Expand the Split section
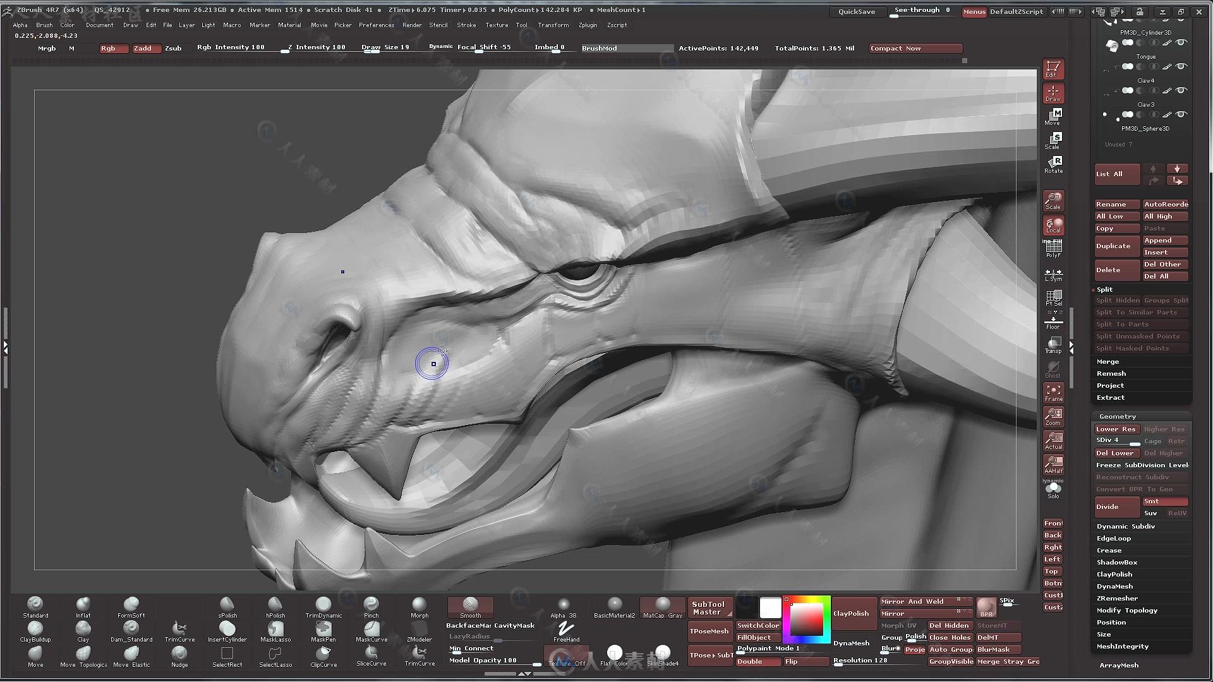This screenshot has width=1213, height=682. 1104,290
